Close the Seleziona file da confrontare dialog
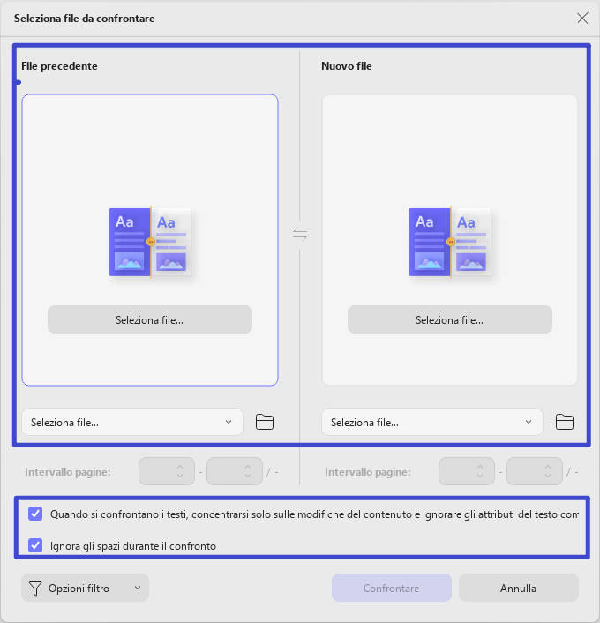The width and height of the screenshot is (600, 623). coord(582,18)
